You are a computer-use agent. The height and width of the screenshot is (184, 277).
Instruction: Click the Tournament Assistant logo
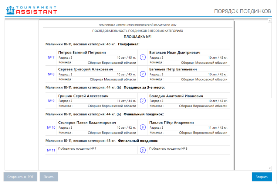(x=31, y=10)
